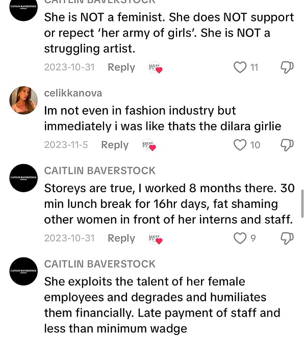Reply to the "NOT a struggling artist" comment

pyautogui.click(x=121, y=67)
